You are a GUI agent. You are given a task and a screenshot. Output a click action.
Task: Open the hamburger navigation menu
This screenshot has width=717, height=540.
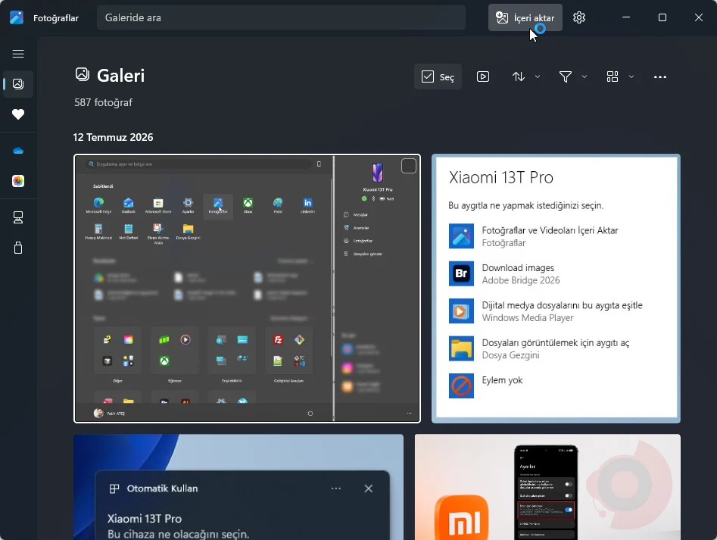[18, 54]
